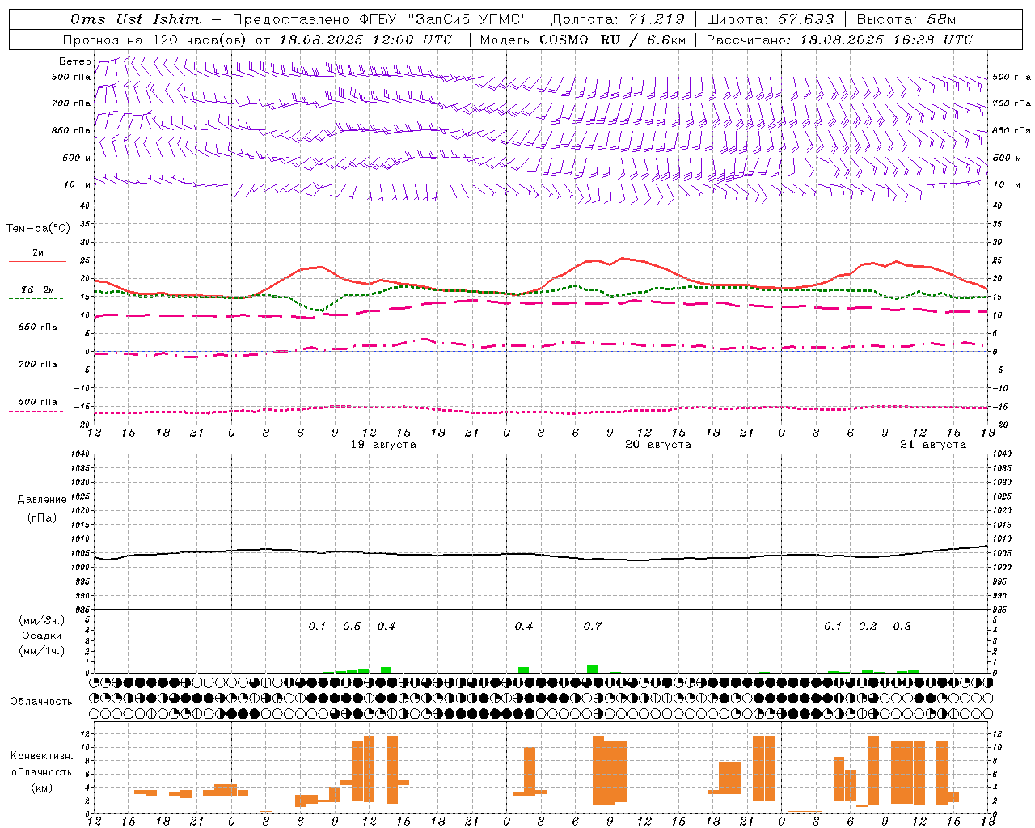
Task: Click the date label 21 августа
Action: pyautogui.click(x=933, y=445)
